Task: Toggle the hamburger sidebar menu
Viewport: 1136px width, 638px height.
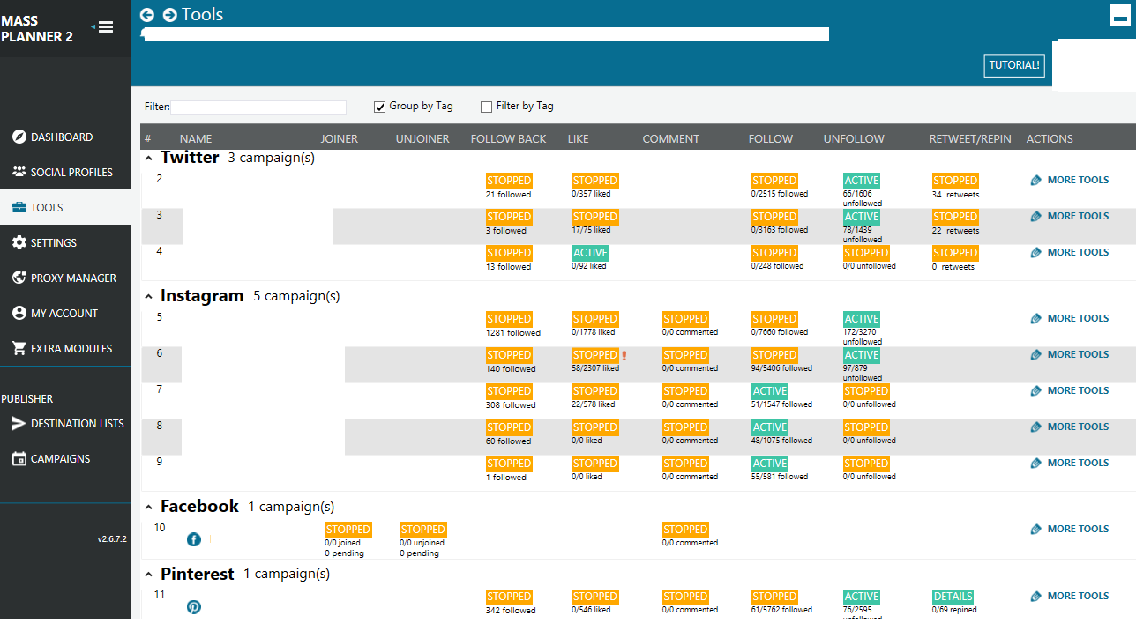Action: (x=105, y=26)
